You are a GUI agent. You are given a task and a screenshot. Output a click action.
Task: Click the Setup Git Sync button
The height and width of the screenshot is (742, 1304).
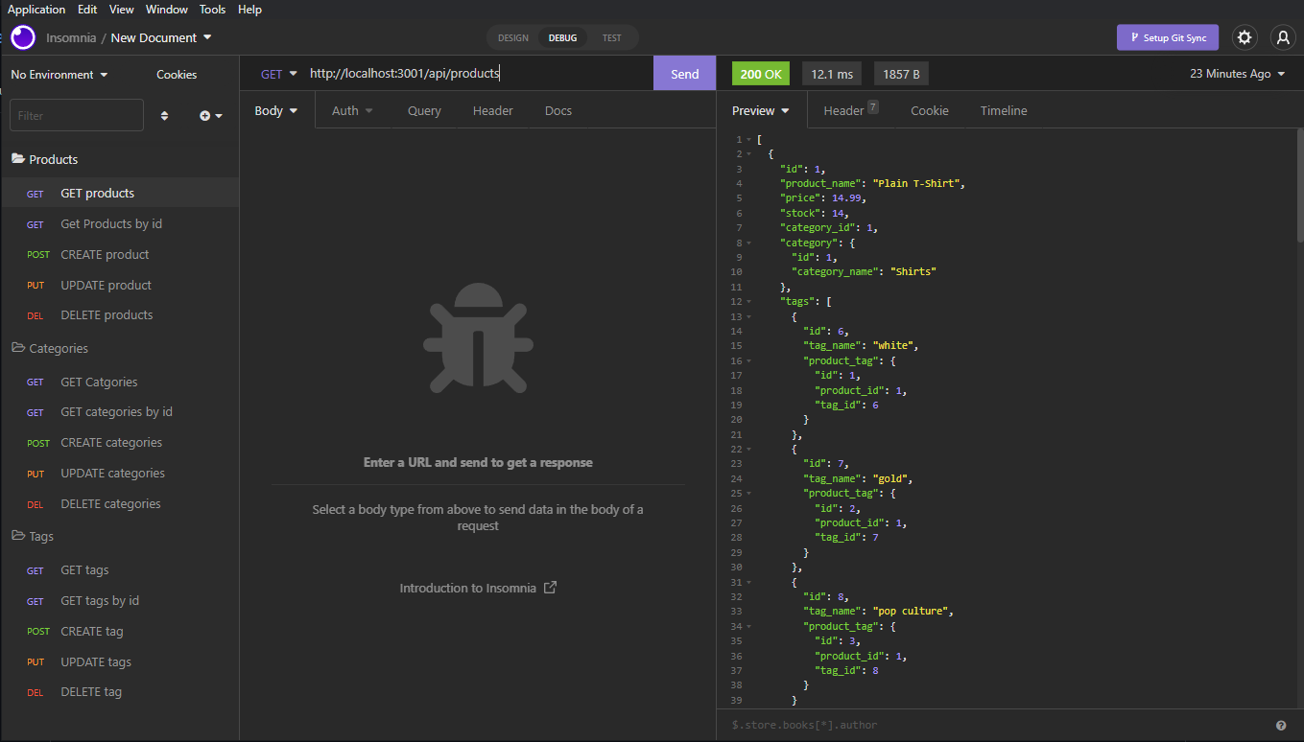click(x=1167, y=36)
